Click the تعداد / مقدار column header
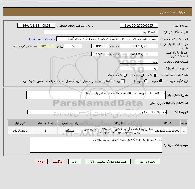 (x=45, y=123)
